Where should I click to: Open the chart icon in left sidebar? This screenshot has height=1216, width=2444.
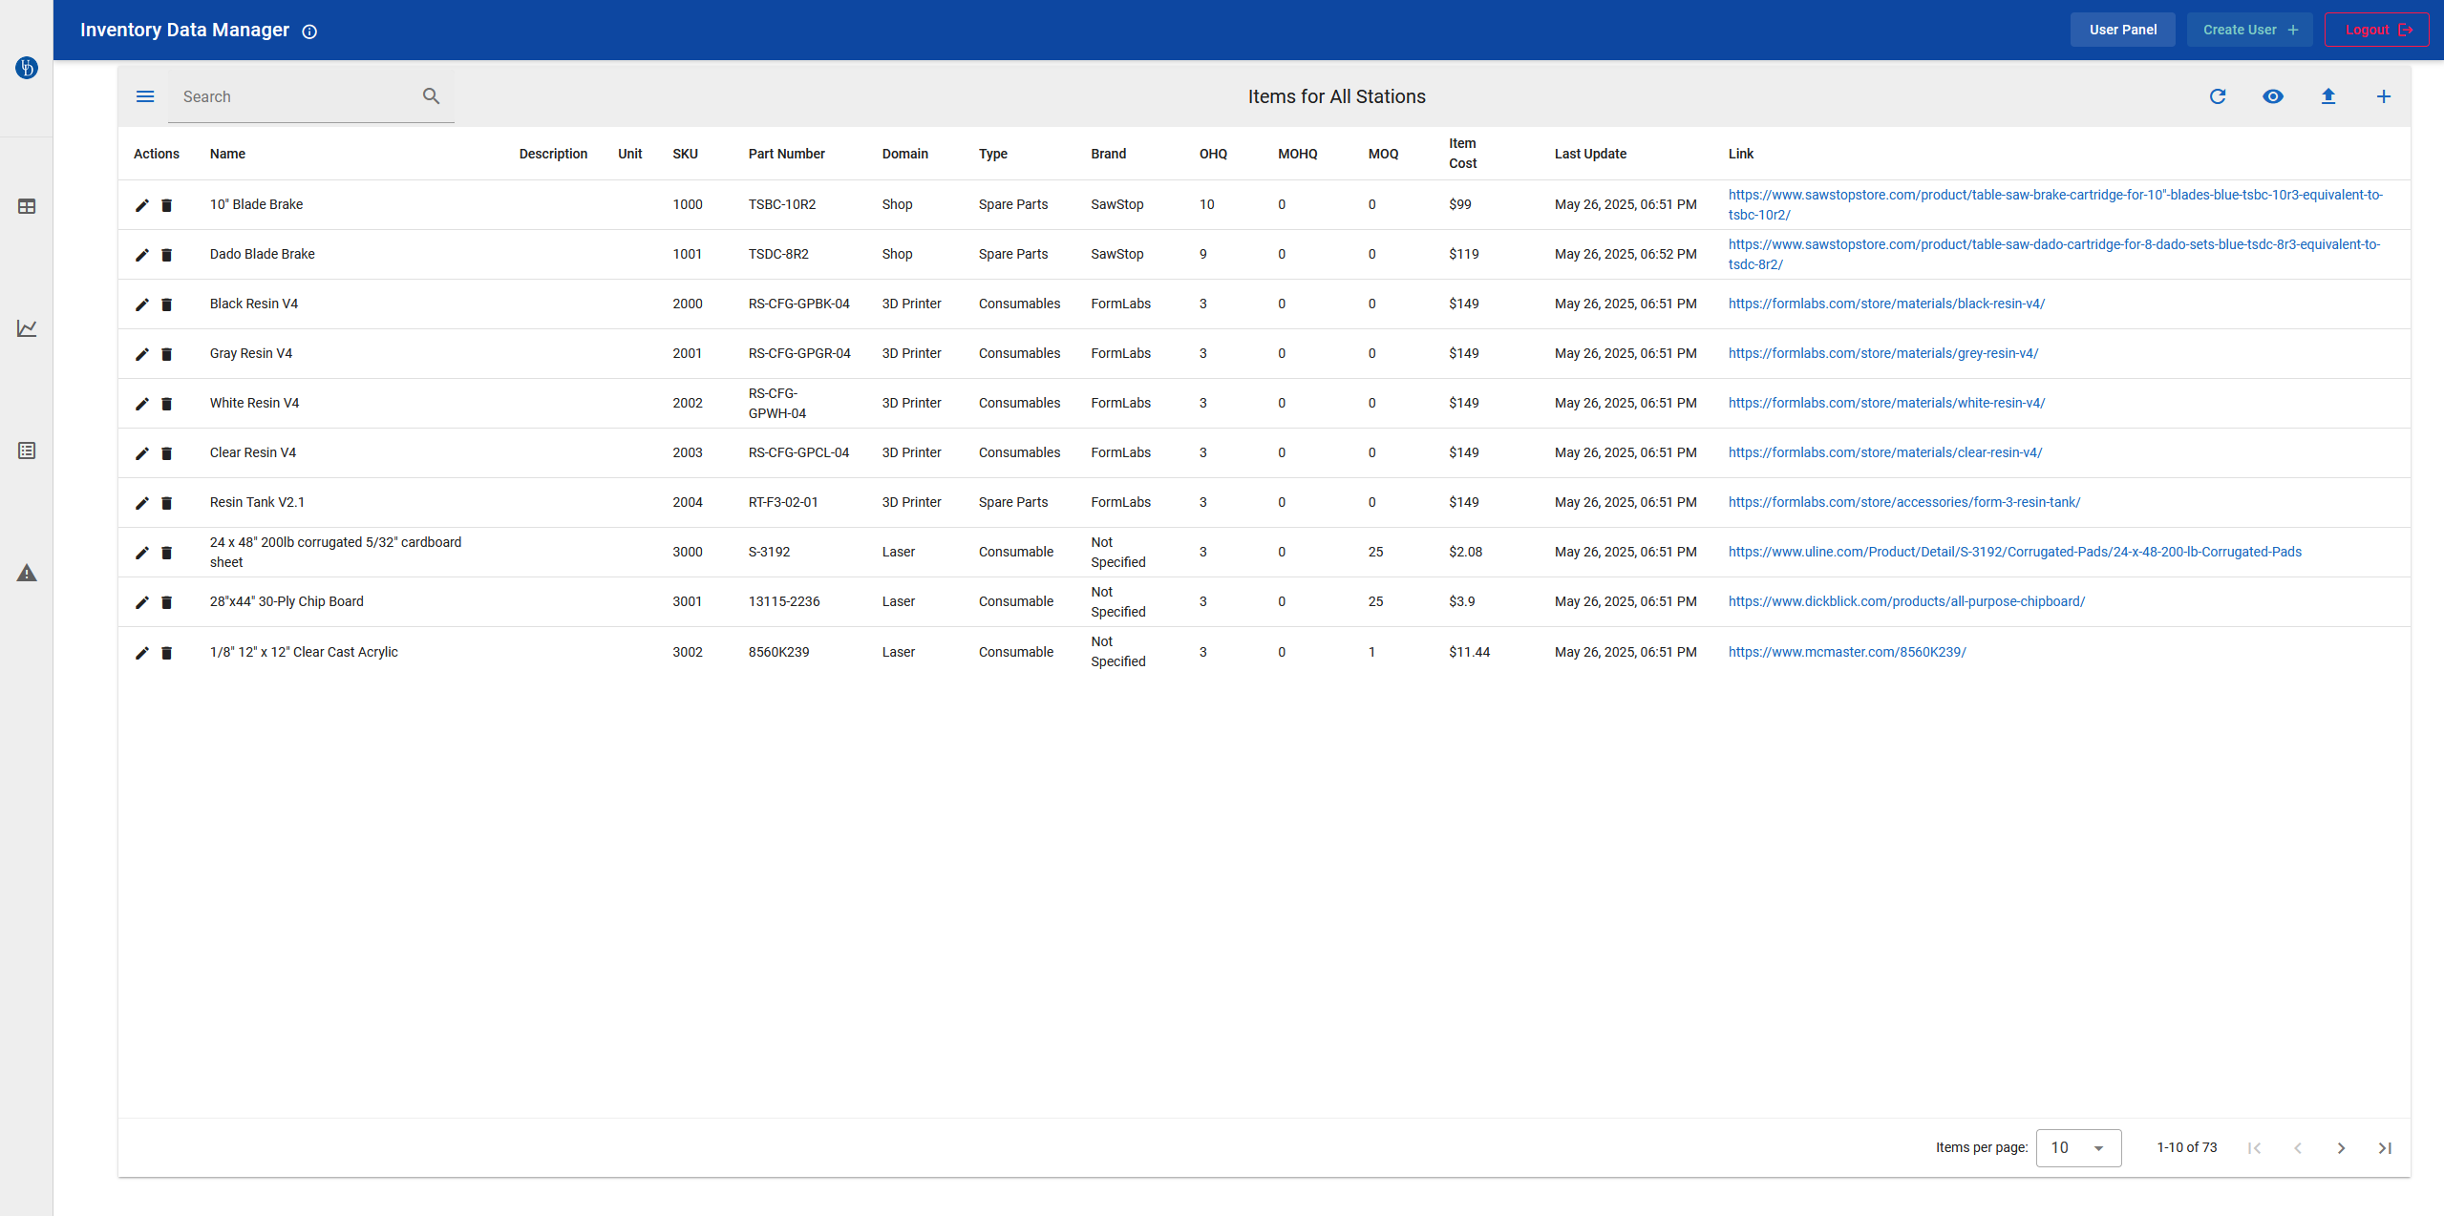pyautogui.click(x=27, y=328)
